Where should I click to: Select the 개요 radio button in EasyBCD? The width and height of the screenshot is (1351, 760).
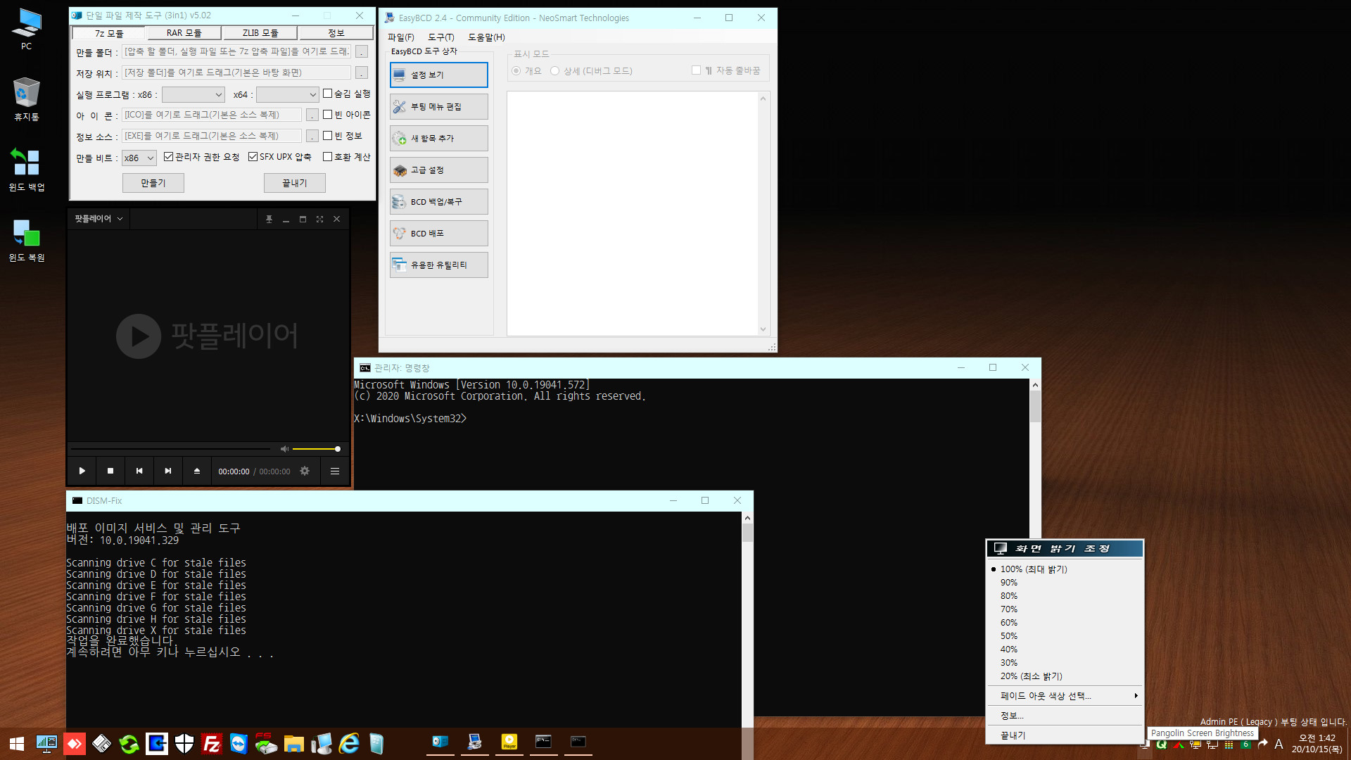tap(516, 70)
